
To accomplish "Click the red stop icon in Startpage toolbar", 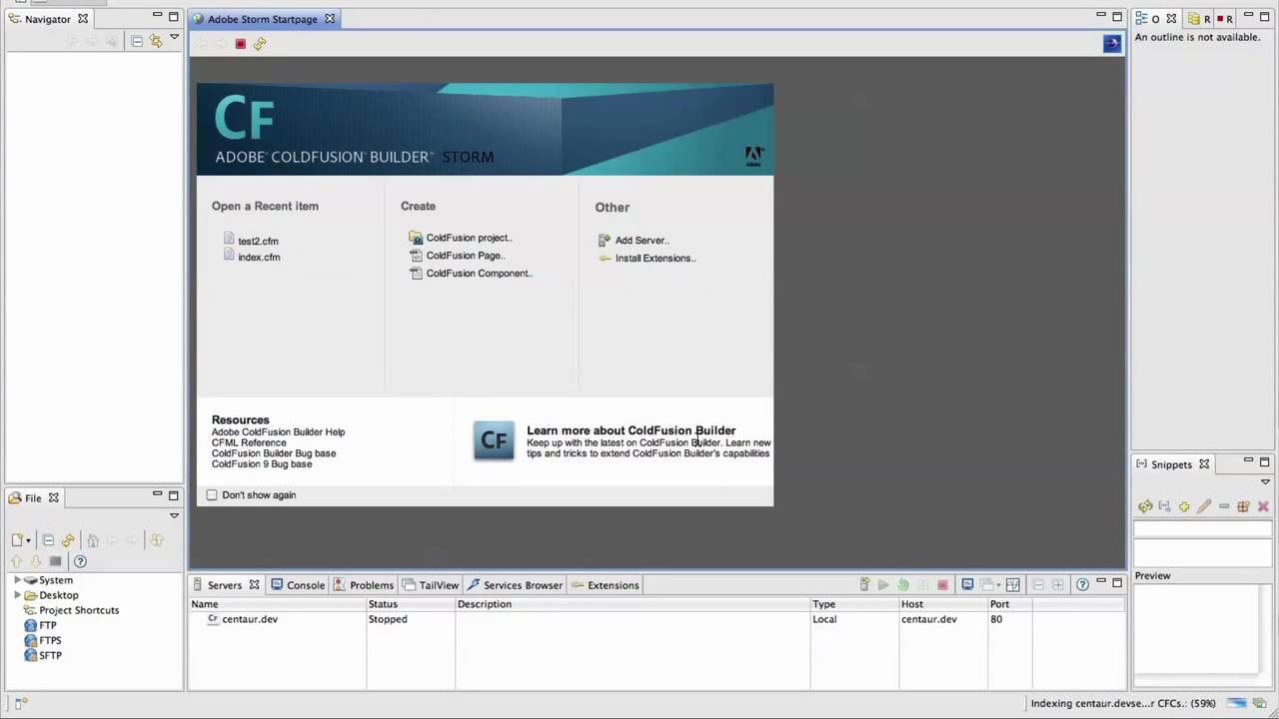I will point(241,44).
